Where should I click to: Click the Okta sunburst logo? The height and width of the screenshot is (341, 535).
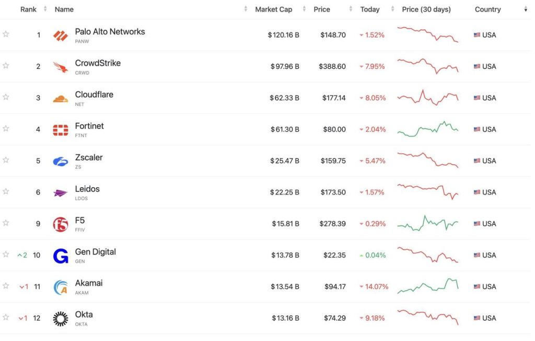coord(61,319)
